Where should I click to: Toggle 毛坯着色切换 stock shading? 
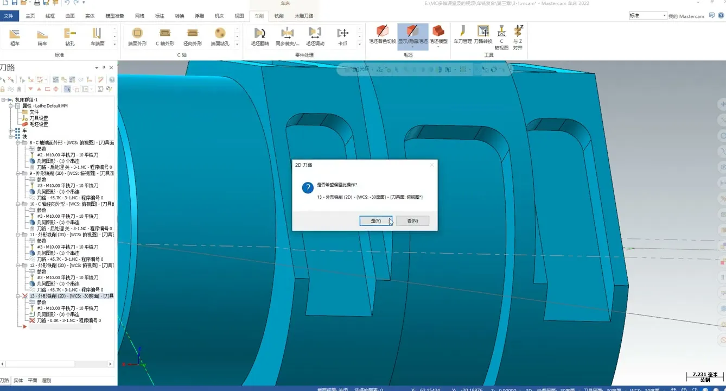tap(383, 34)
